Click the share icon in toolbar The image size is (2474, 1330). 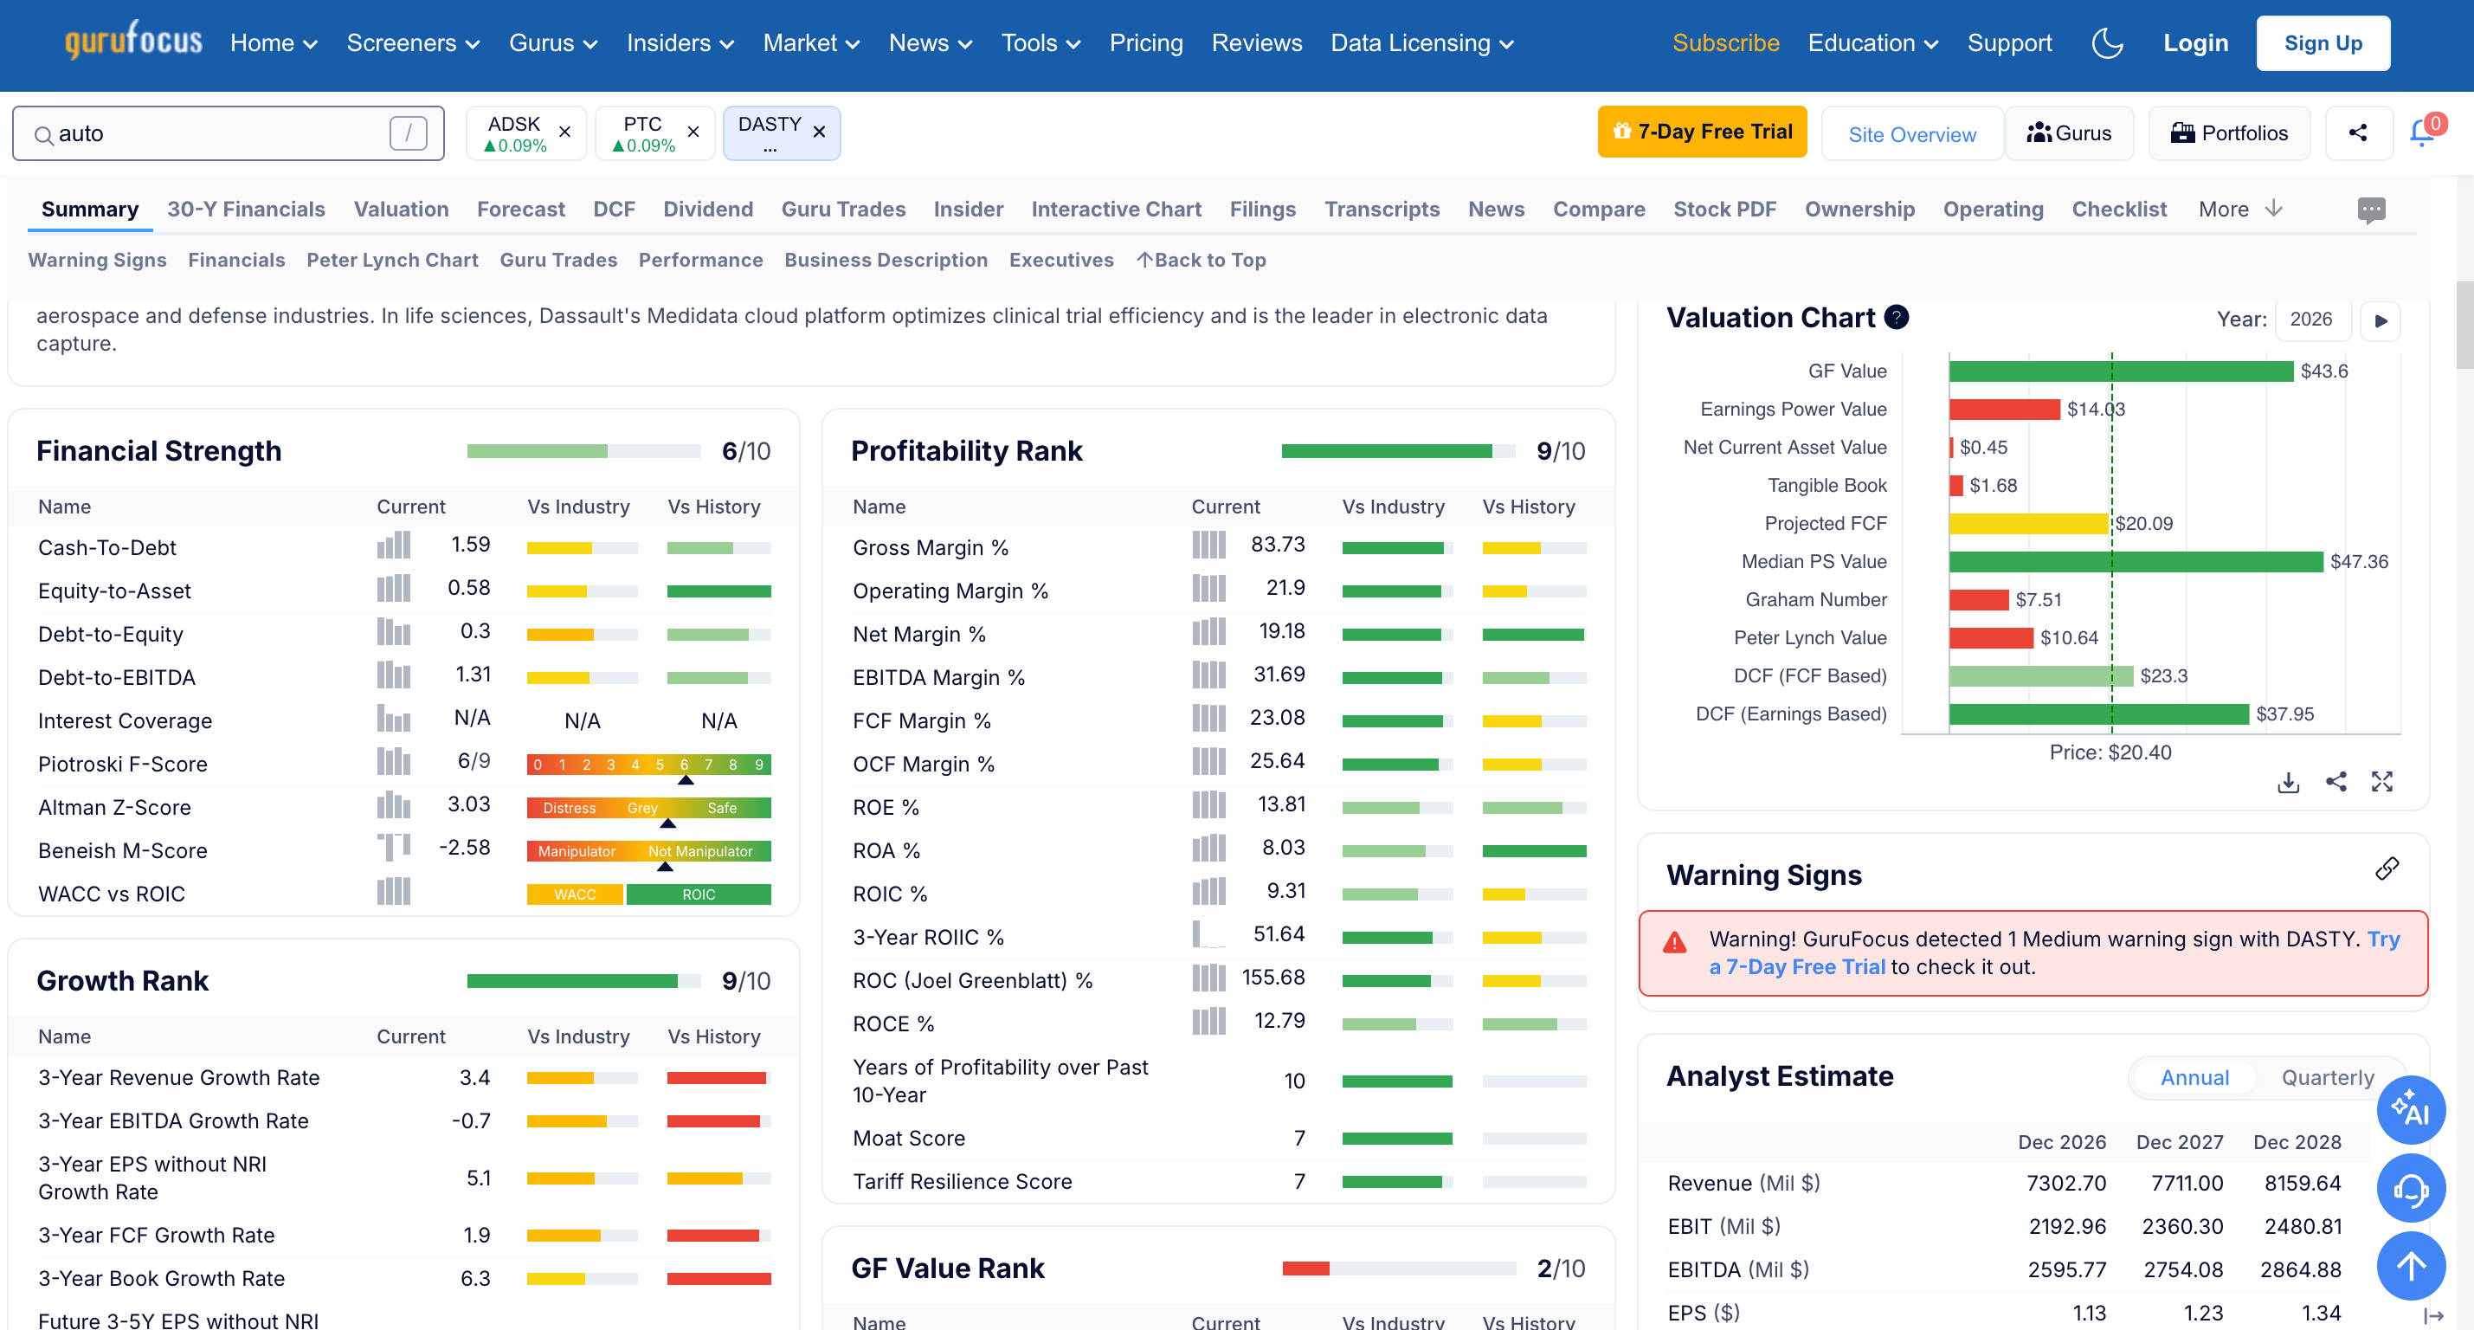tap(2358, 132)
